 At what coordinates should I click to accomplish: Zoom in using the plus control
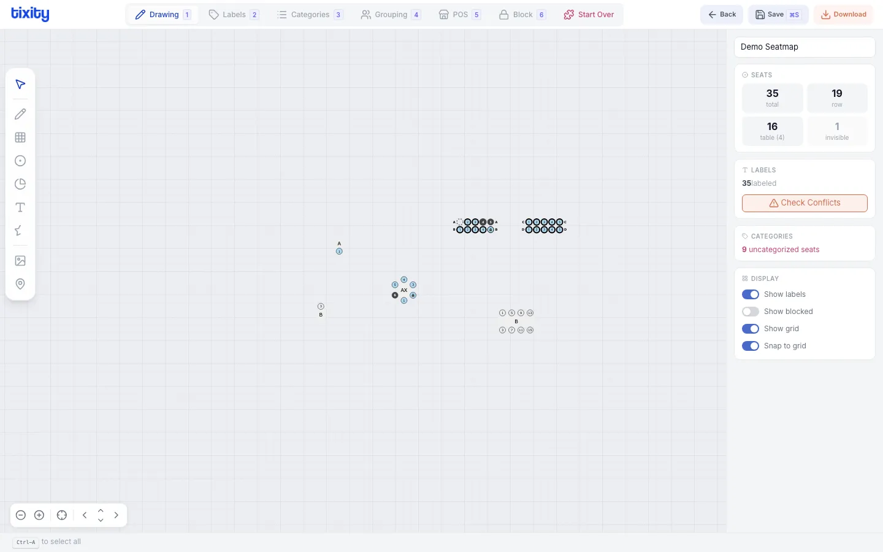coord(39,515)
